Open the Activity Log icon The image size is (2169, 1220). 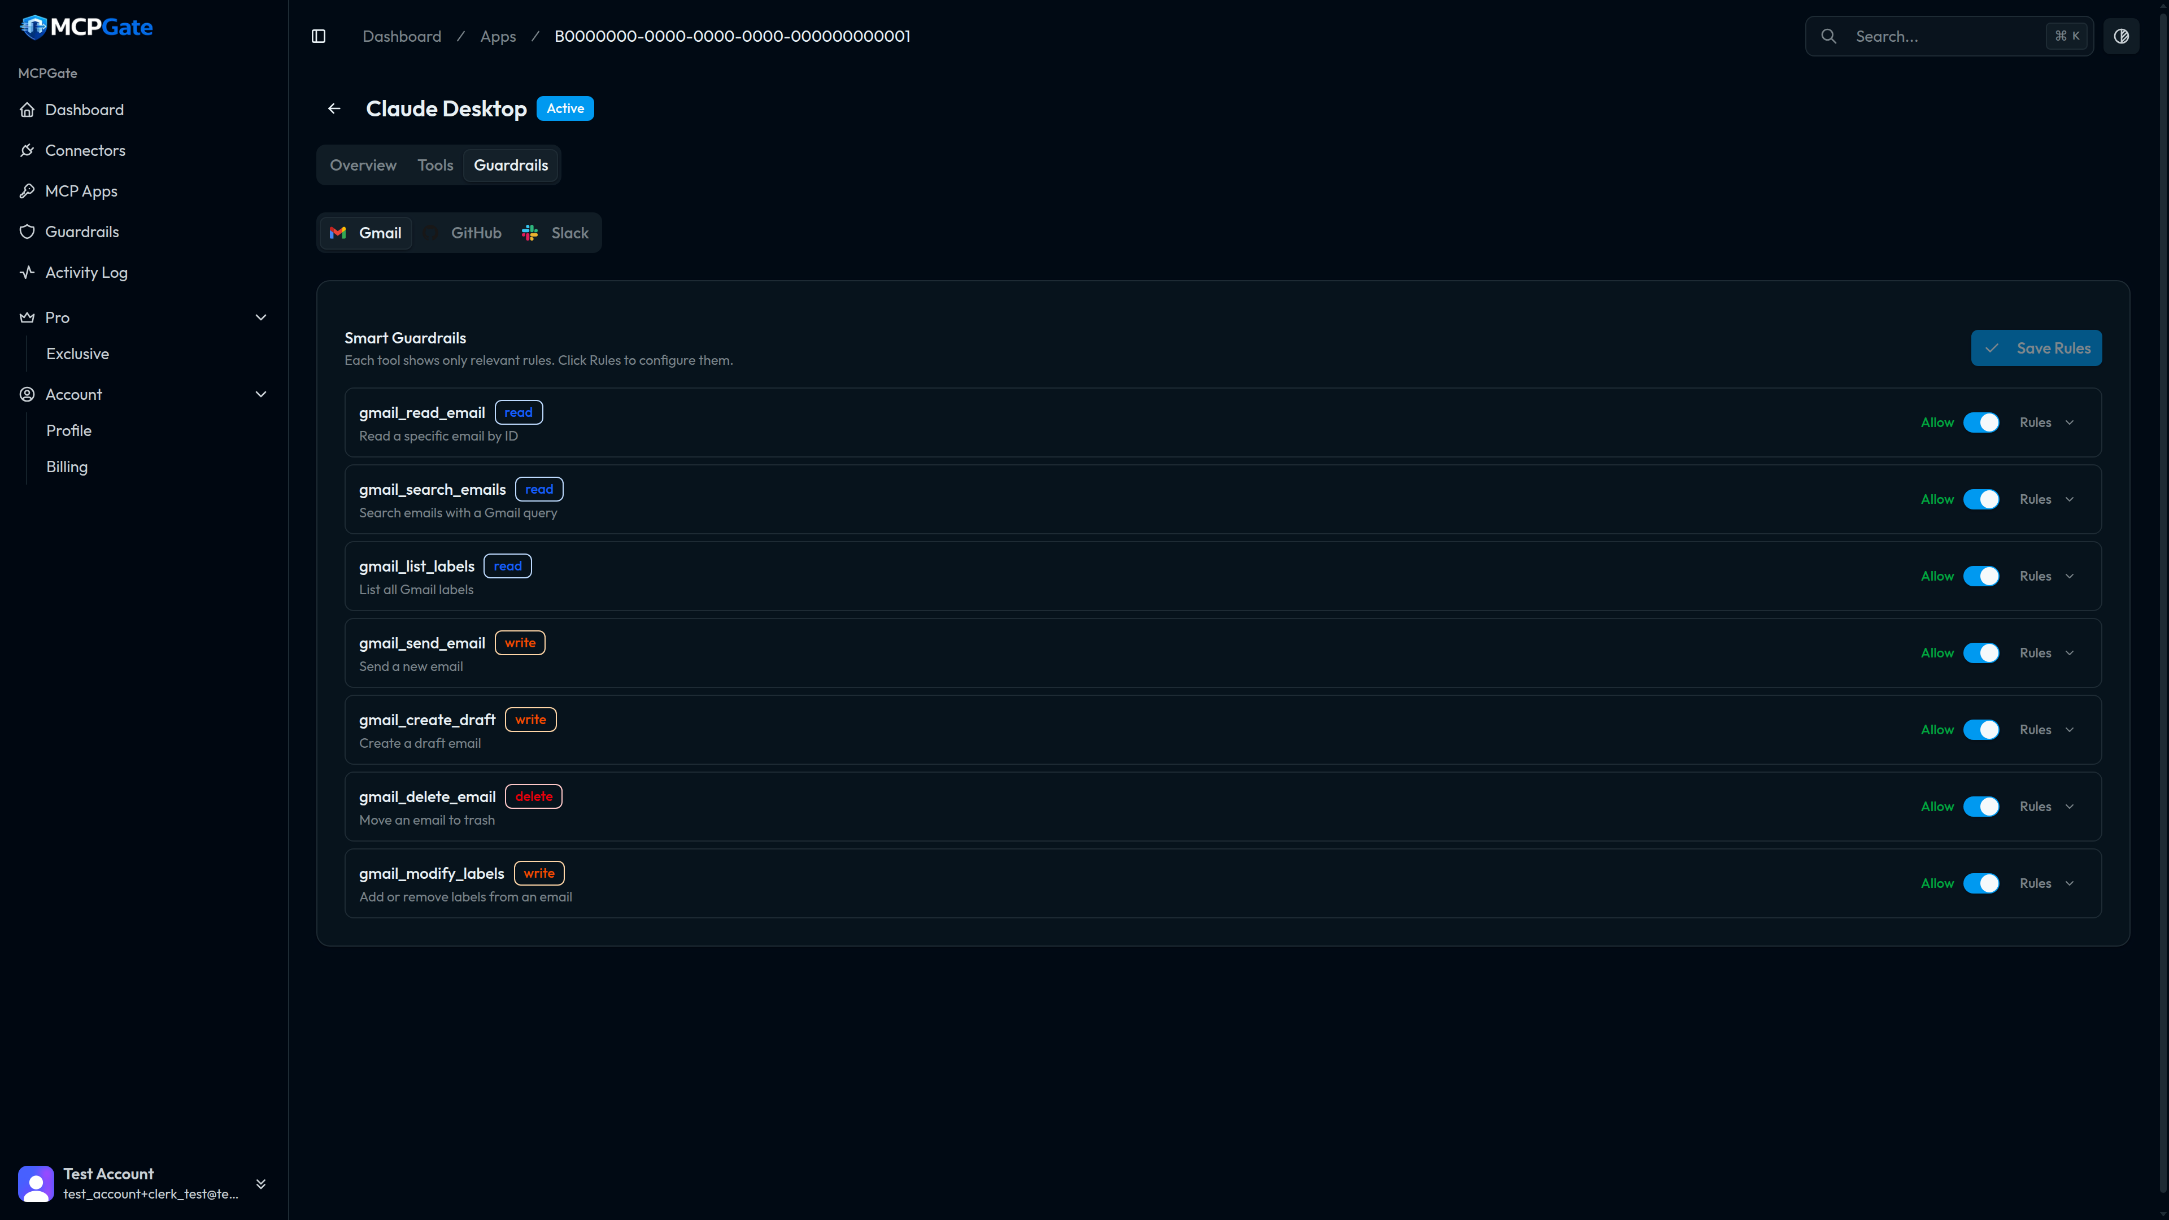tap(28, 272)
